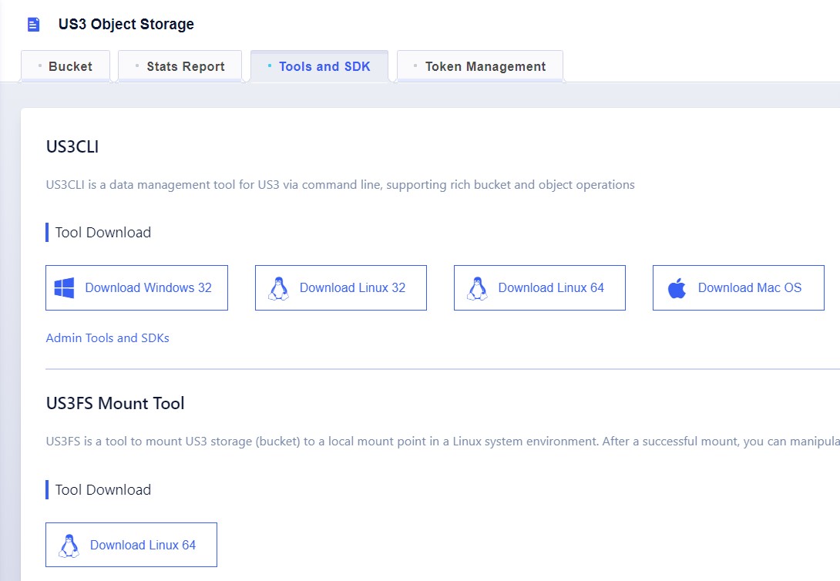Click the Apple logo icon
Screen dimensions: 840x581
pos(677,288)
